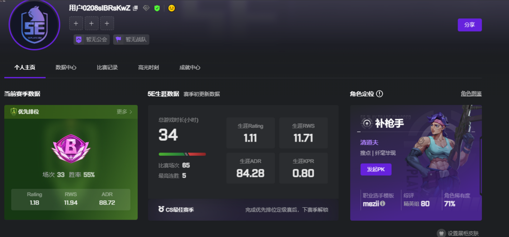The image size is (509, 237).
Task: Click the 当前赛季数据 heading
Action: click(22, 94)
